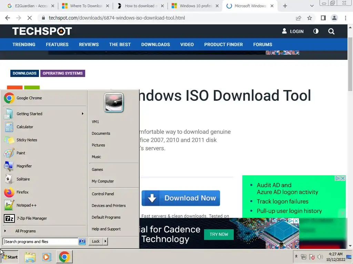Screen dimensions: 353x264
Task: Open PRODUCT FINDER nav item
Action: point(223,44)
